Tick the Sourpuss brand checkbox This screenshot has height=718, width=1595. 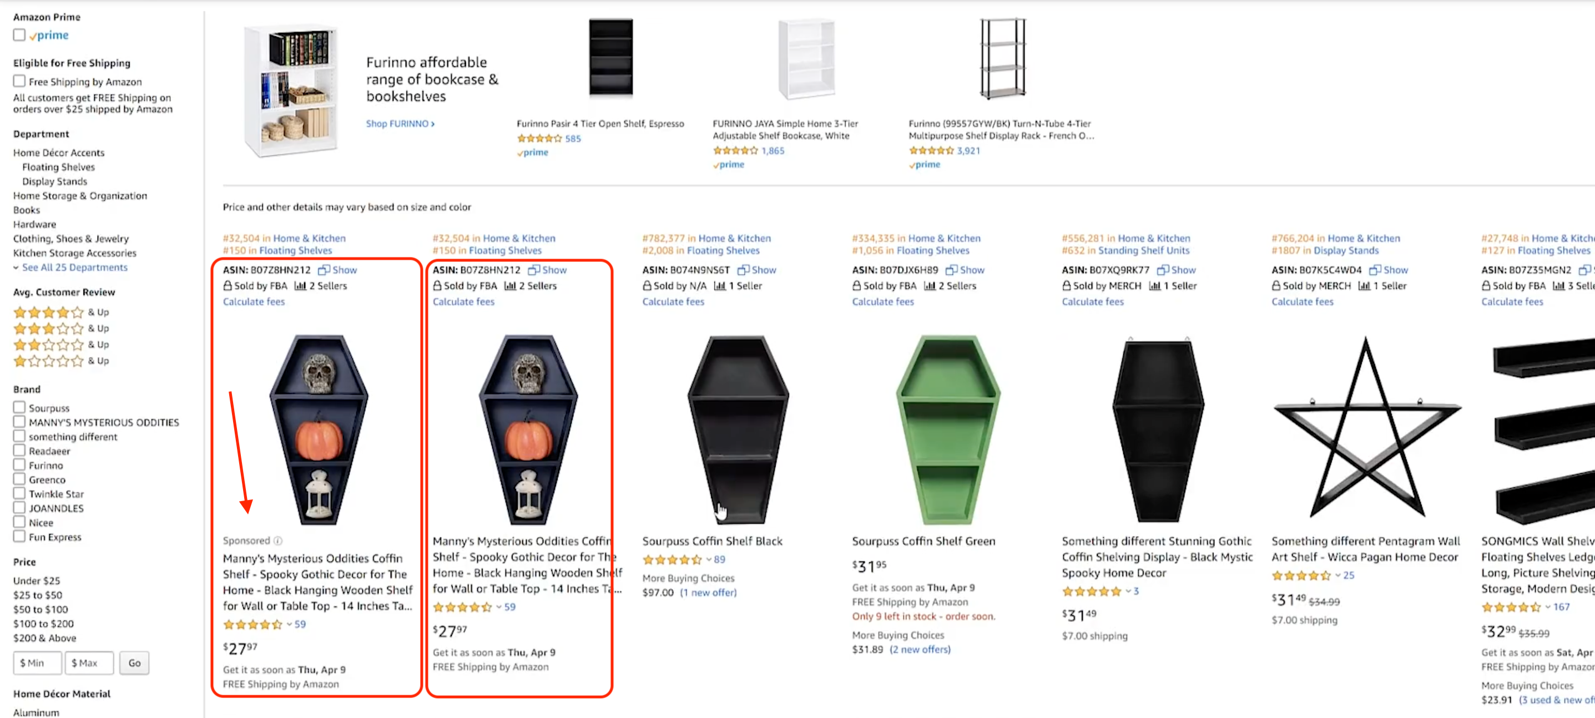click(x=19, y=408)
